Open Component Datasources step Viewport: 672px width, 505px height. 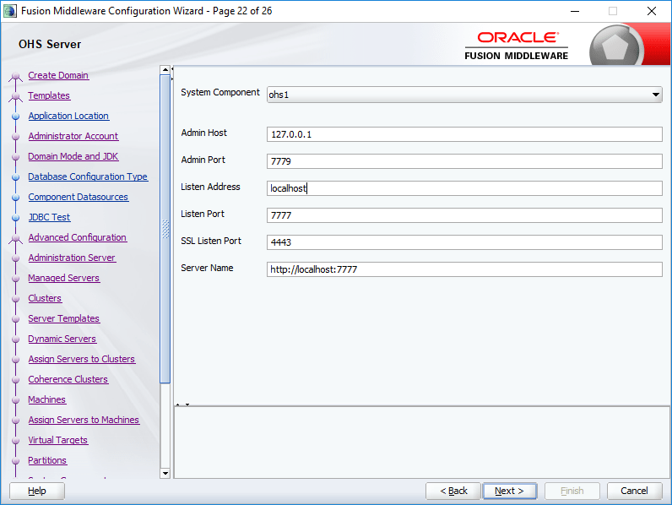[78, 197]
